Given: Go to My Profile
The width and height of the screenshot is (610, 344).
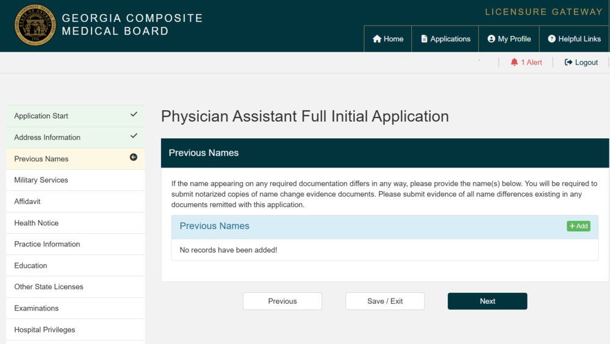Looking at the screenshot, I should click(509, 39).
